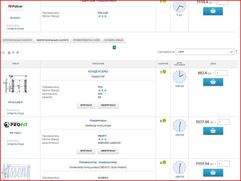Image resolution: width=241 pixels, height=181 pixels.
Task: Switch to Оставить отзыв tab
Action: (x=114, y=40)
